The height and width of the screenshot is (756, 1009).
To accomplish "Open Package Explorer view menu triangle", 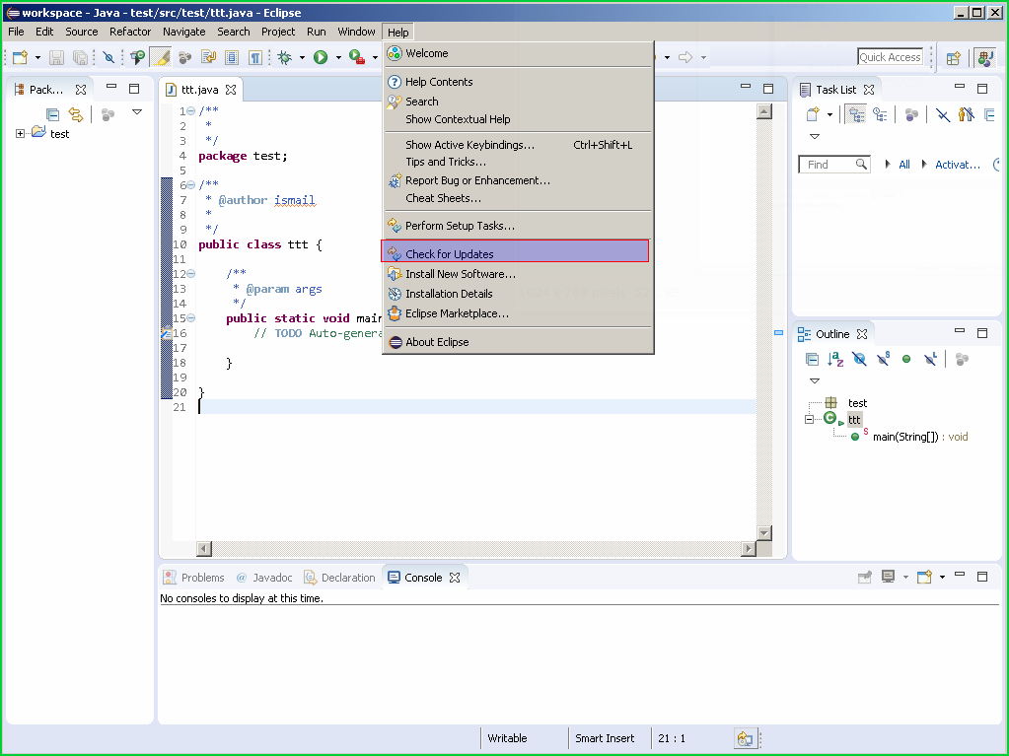I will coord(136,111).
